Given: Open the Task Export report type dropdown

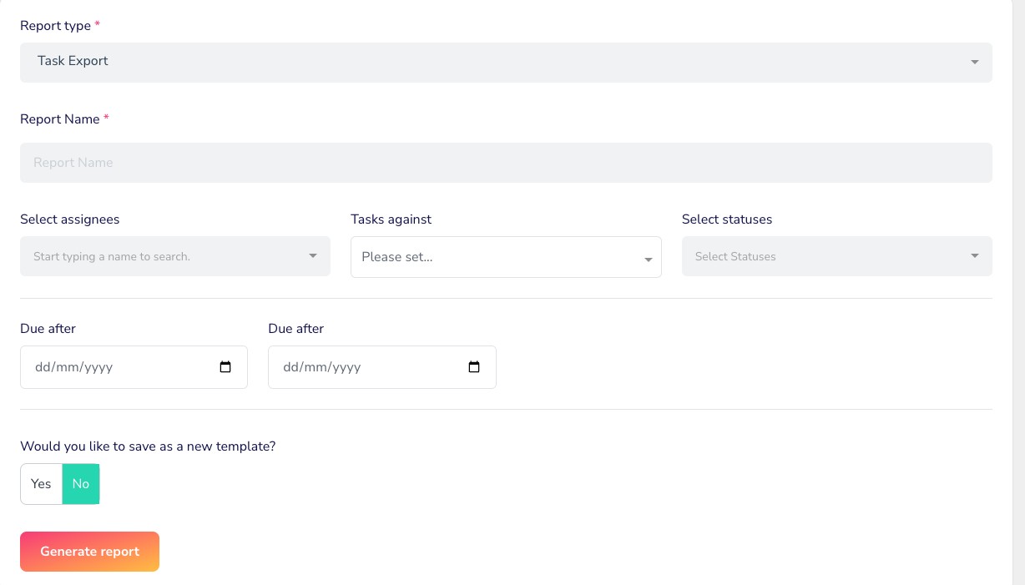Looking at the screenshot, I should 501,63.
